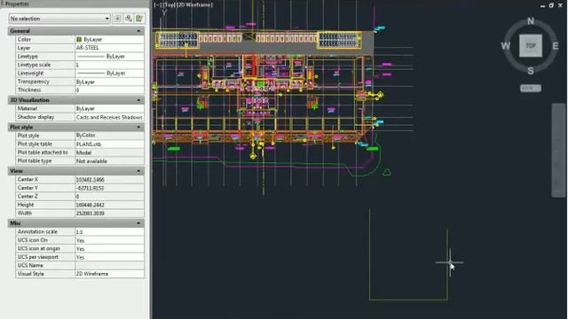Image resolution: width=568 pixels, height=319 pixels.
Task: Edit the Linetype scale value
Action: point(109,65)
